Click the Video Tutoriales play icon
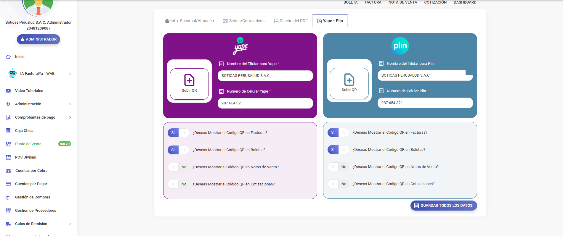 [x=8, y=91]
